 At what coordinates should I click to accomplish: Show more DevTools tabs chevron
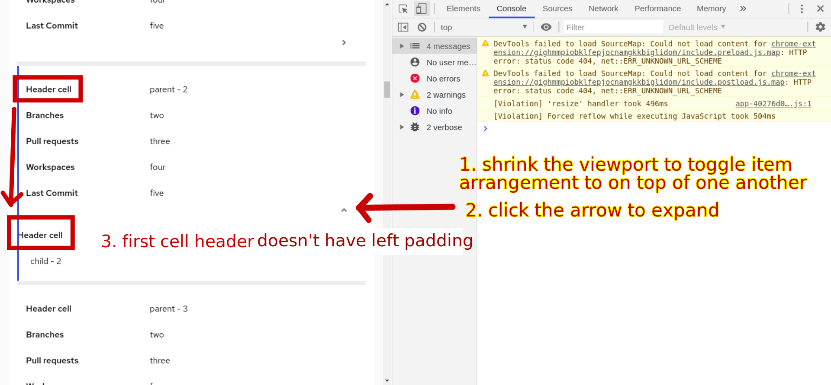(x=743, y=9)
